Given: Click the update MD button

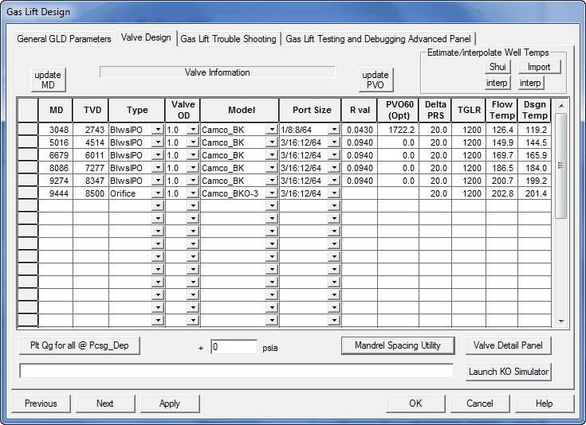Looking at the screenshot, I should 47,80.
